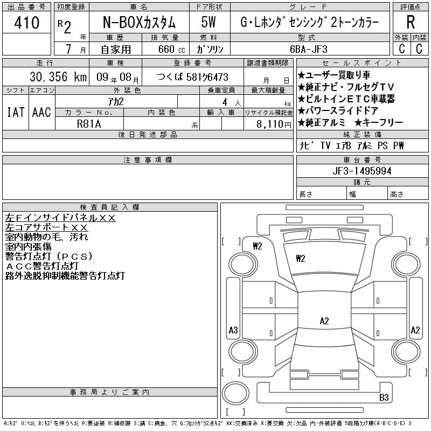This screenshot has width=431, height=431.
Task: Select the vehicle history 自家用
Action: click(116, 50)
